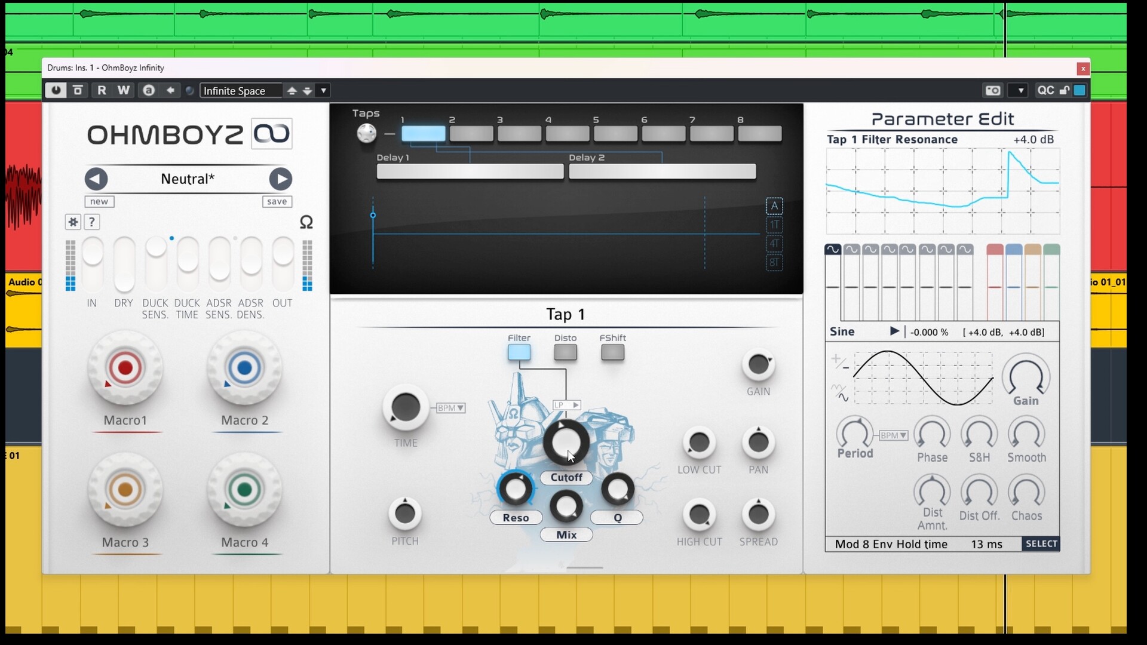Click the HIGH CUT knob
The width and height of the screenshot is (1147, 645).
click(x=699, y=514)
